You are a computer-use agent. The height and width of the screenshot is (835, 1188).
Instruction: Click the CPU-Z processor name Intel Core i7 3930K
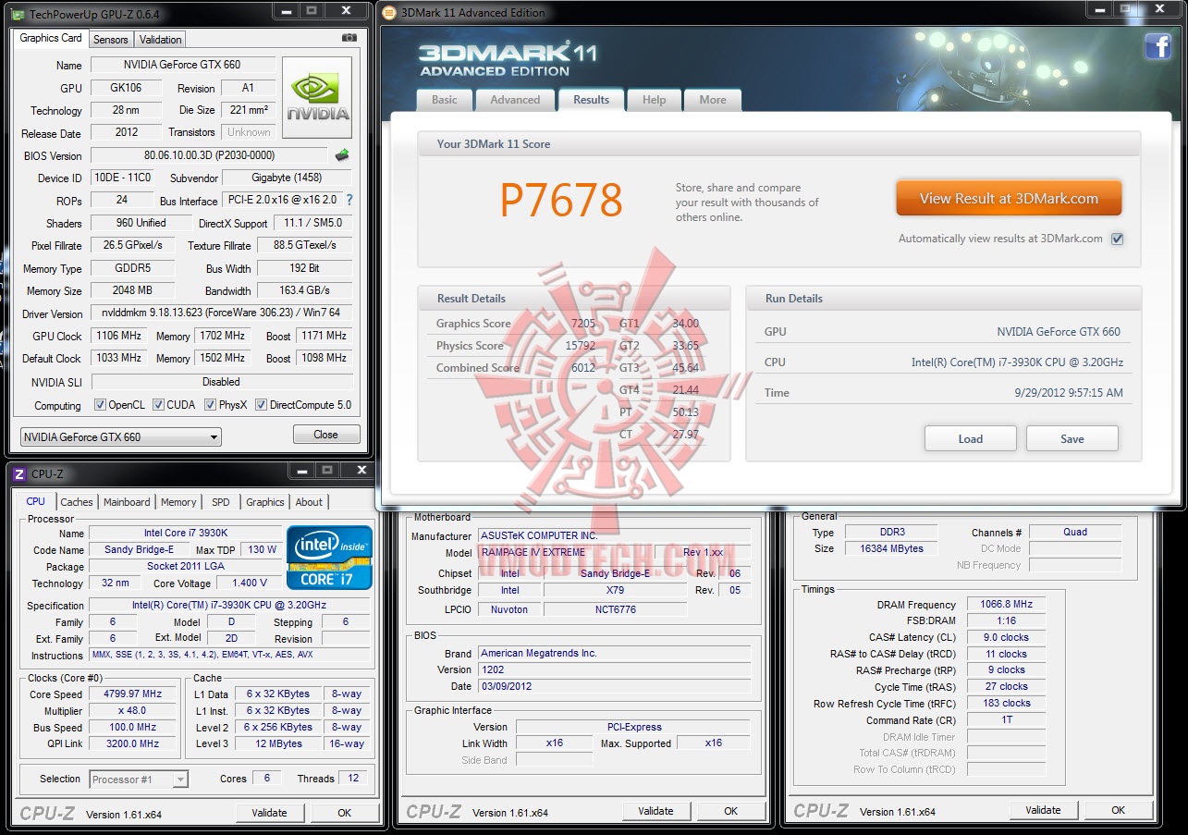click(185, 533)
